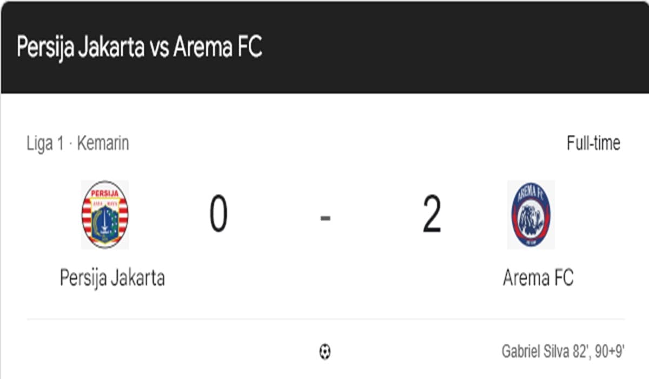This screenshot has width=649, height=379.
Task: Open the Persija Jakarta team name
Action: [112, 278]
